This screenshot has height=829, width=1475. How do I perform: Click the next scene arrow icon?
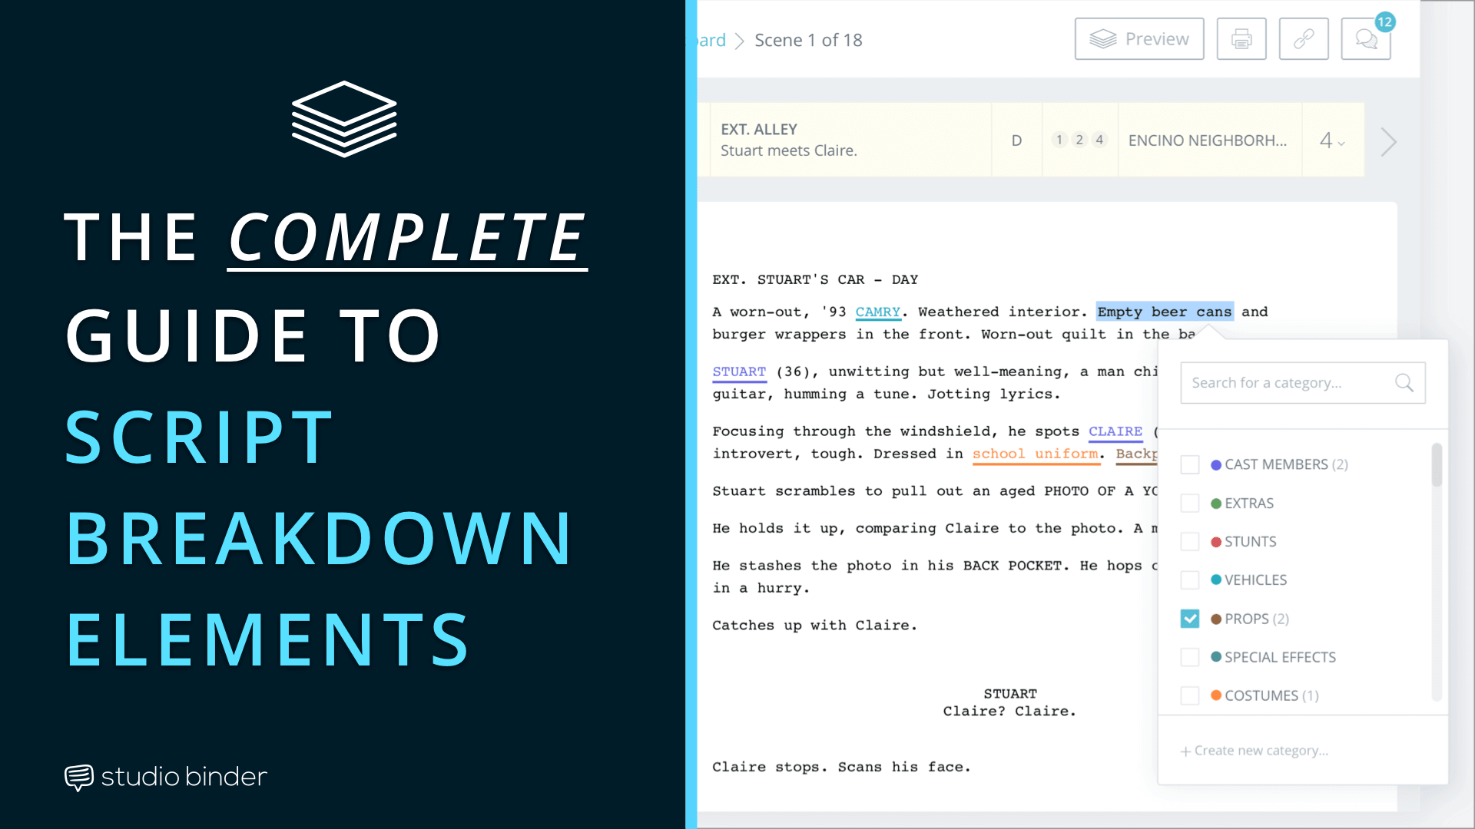pyautogui.click(x=1389, y=140)
